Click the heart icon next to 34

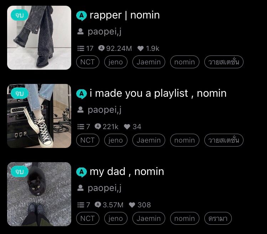(127, 127)
